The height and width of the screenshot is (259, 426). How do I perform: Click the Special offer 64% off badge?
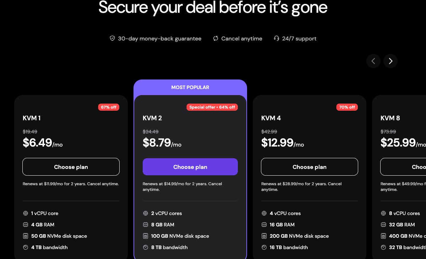click(212, 107)
